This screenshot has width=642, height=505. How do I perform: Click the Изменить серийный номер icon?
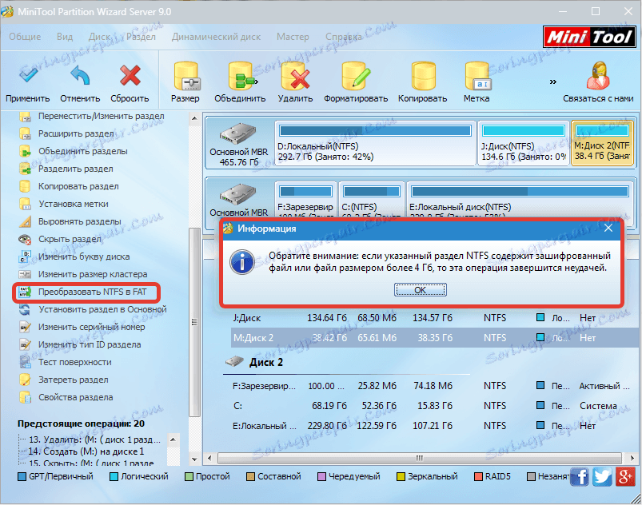pyautogui.click(x=25, y=328)
